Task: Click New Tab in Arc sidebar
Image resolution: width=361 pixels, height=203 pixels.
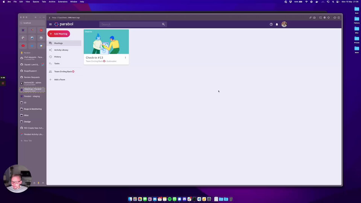Action: [32, 141]
